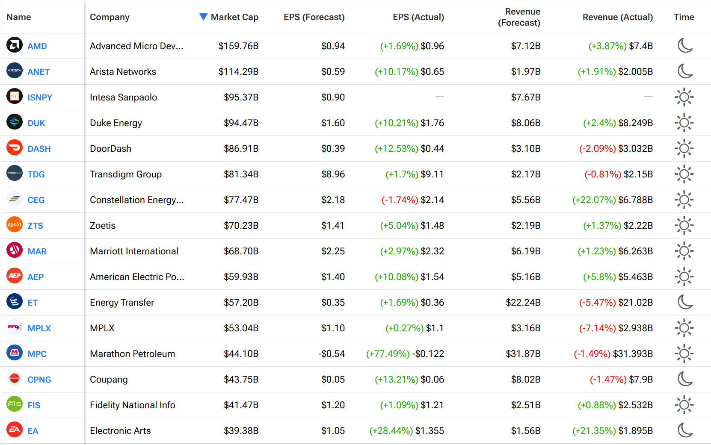
Task: Open the ANET ticker link
Action: (x=39, y=72)
